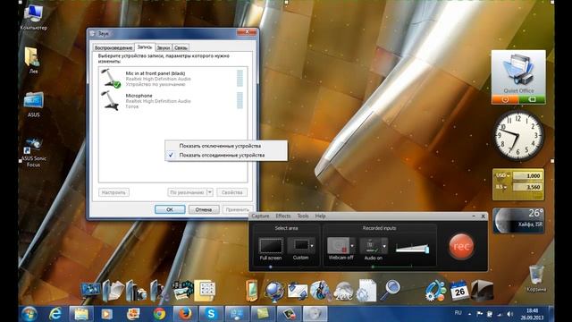Open the ASUS desktop icon
572x322 pixels.
click(x=33, y=105)
